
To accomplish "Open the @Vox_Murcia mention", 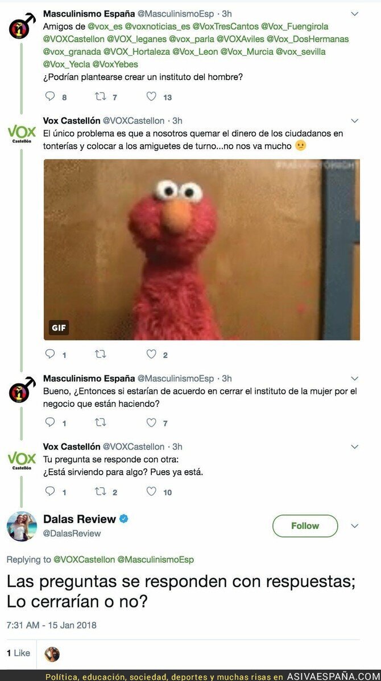I will point(247,52).
